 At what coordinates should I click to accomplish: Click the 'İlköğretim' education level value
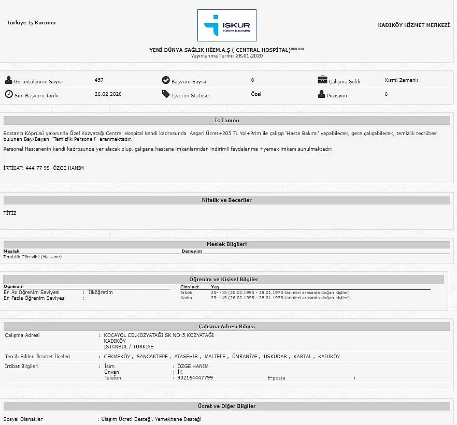tap(101, 292)
